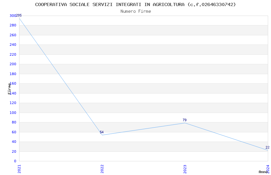Click the x-axis year 2023
The height and width of the screenshot is (175, 271).
[x=185, y=169]
